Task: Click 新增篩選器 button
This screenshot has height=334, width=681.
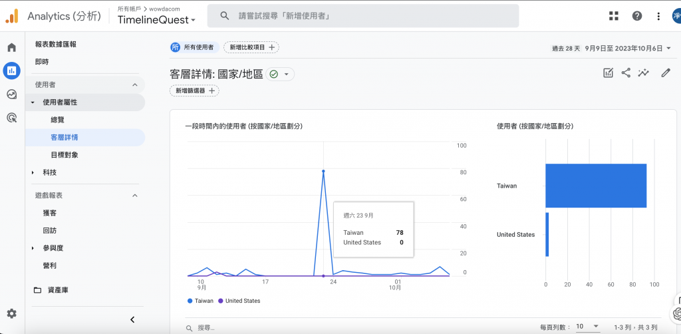Action: (x=195, y=90)
